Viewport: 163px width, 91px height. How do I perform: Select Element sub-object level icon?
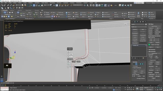[142, 64]
